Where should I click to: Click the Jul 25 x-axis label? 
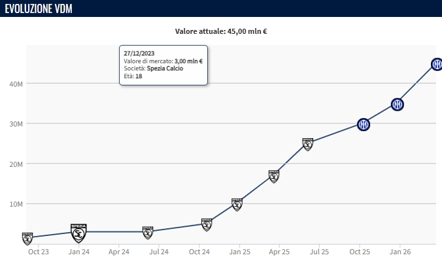pyautogui.click(x=319, y=252)
